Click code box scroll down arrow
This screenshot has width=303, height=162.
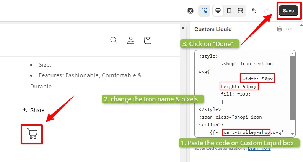tap(292, 134)
